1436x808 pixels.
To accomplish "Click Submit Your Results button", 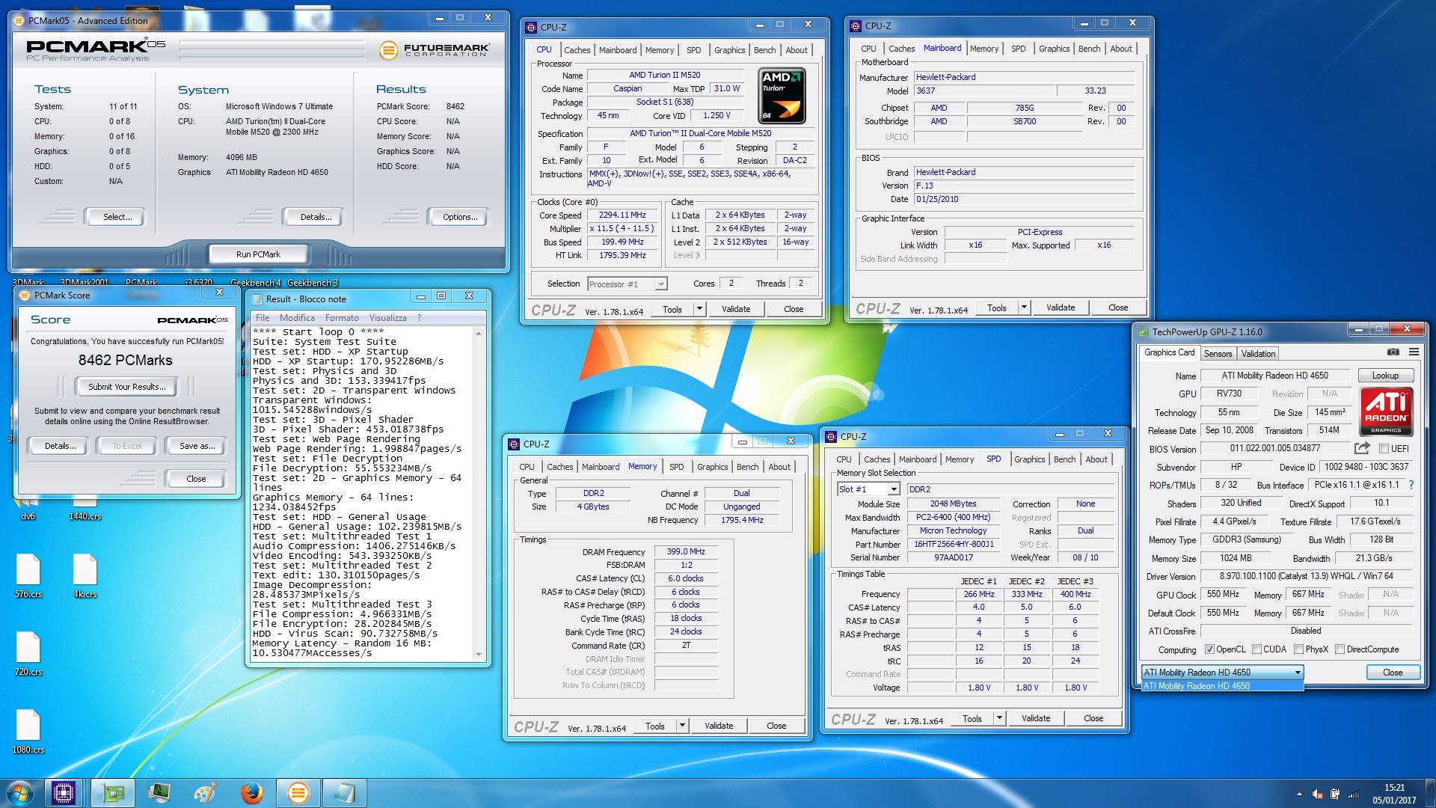I will pos(126,387).
